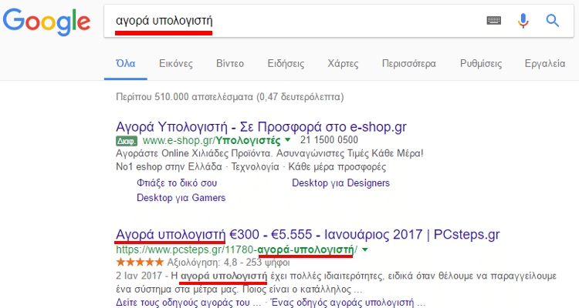The height and width of the screenshot is (308, 579).
Task: Start voice search with microphone icon
Action: click(x=523, y=21)
